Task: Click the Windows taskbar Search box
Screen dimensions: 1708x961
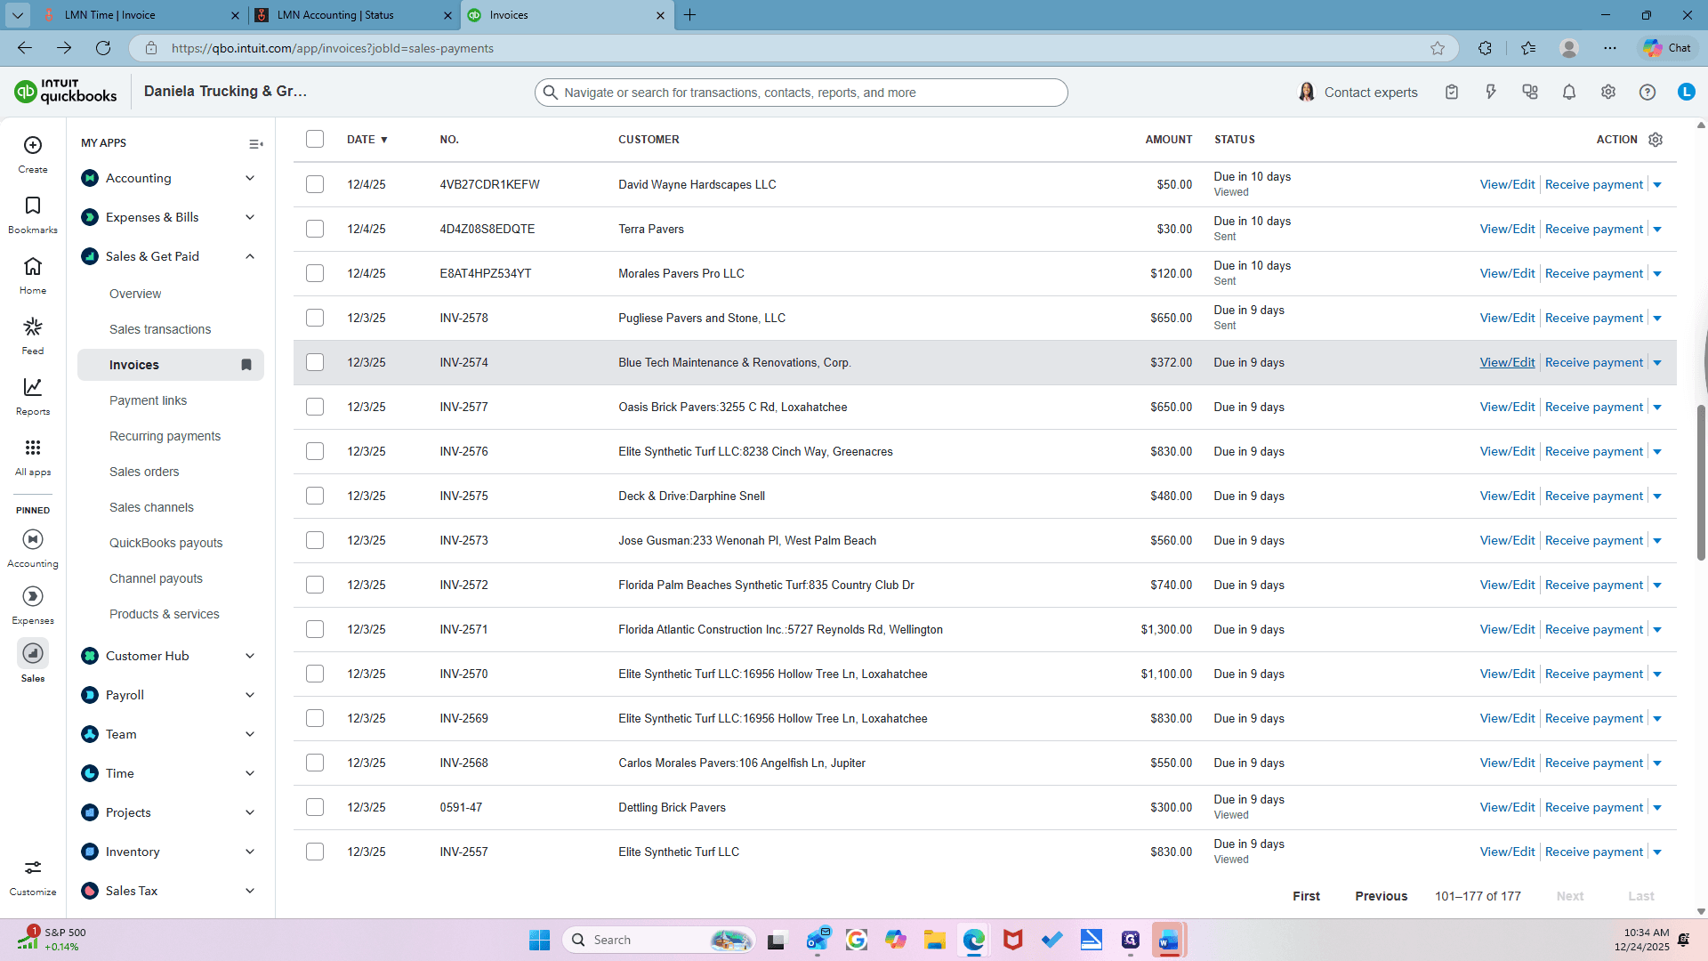Action: pos(658,940)
